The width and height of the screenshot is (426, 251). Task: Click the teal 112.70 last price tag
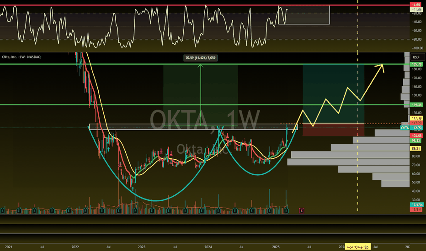pyautogui.click(x=416, y=128)
